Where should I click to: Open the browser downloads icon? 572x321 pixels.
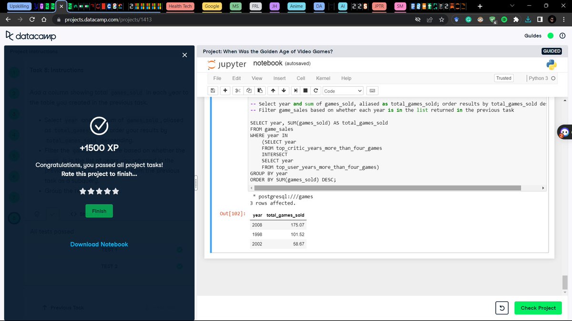point(528,20)
